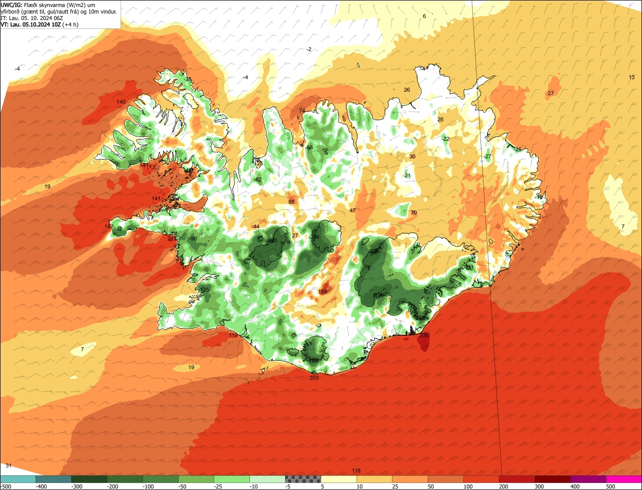Click the map value '-68' in north Iceland
Screen dimensions: 642x490
pos(309,147)
